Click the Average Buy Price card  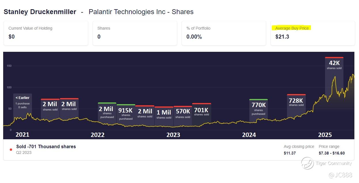[x=312, y=33]
